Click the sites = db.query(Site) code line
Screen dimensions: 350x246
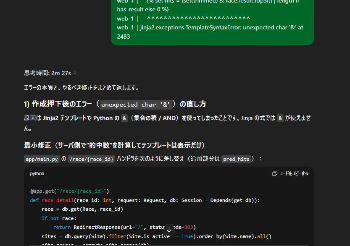click(156, 236)
